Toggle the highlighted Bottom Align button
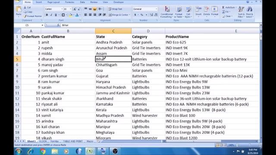 pos(94,9)
